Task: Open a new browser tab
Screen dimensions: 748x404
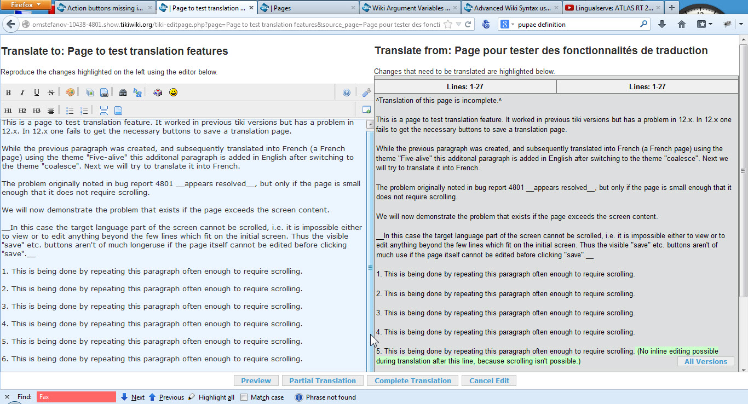Action: 672,8
